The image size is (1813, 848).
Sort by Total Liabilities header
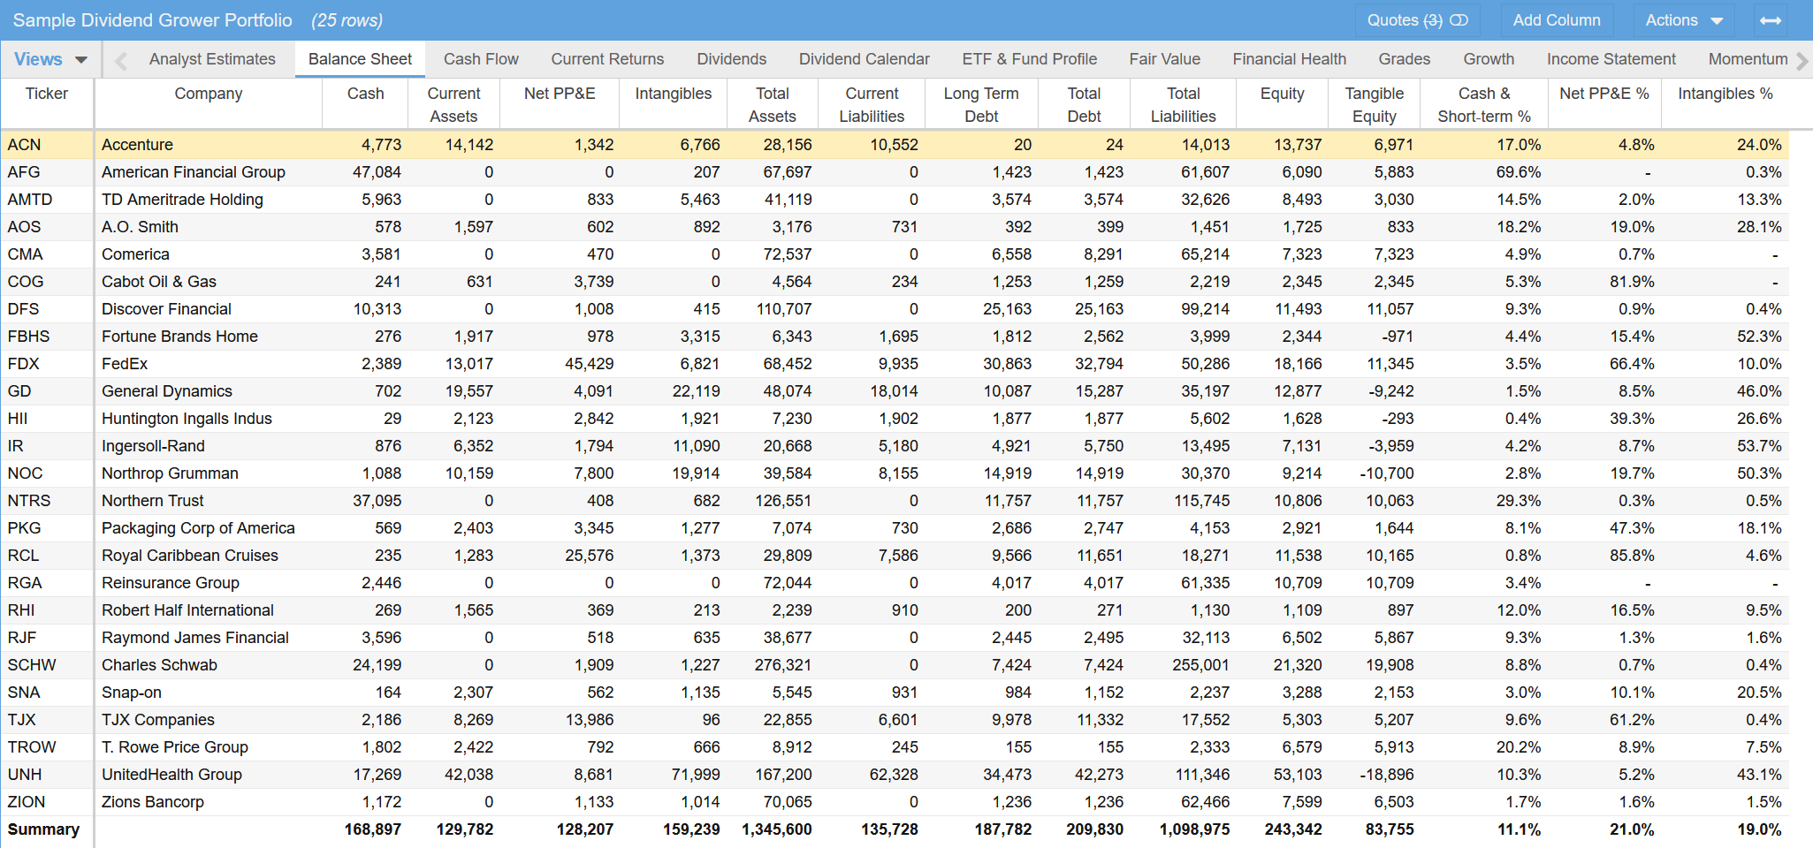[x=1183, y=104]
